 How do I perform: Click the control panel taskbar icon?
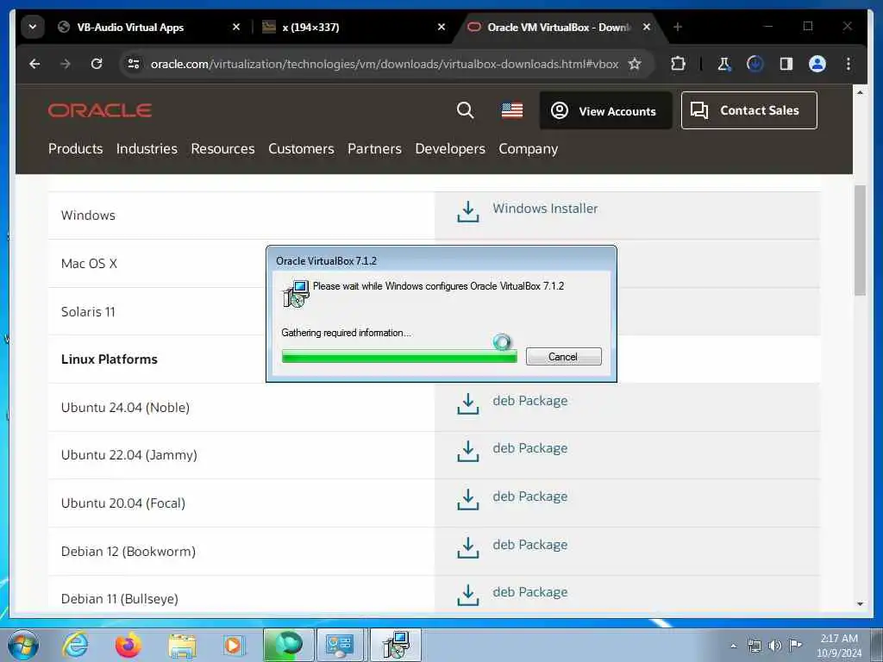coord(340,645)
